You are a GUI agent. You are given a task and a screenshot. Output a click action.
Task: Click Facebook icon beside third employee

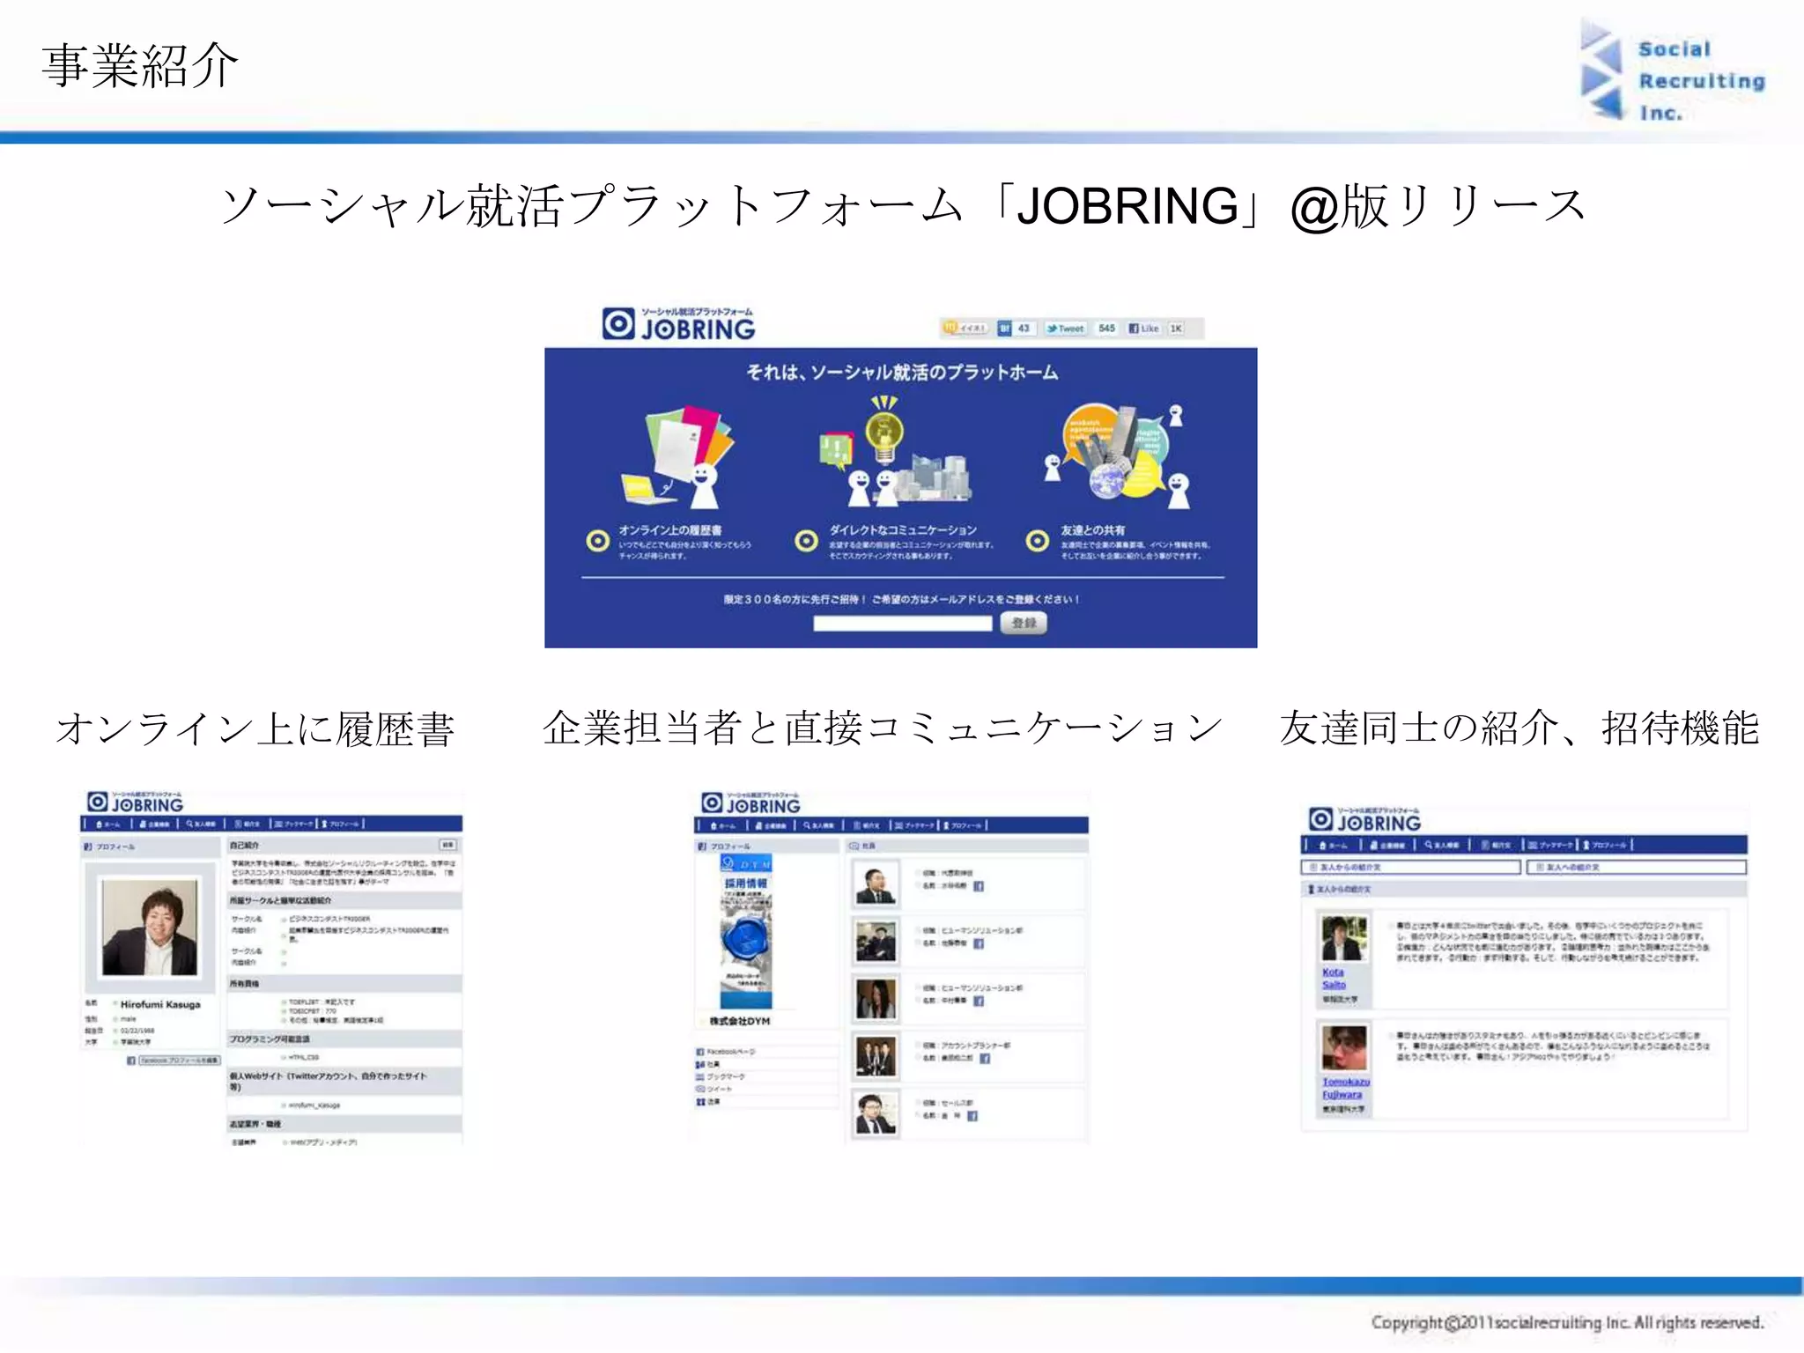[978, 1001]
